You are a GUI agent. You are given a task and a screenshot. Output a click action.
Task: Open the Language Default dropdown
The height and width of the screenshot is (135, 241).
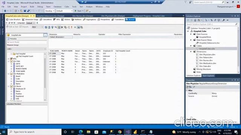[31, 23]
